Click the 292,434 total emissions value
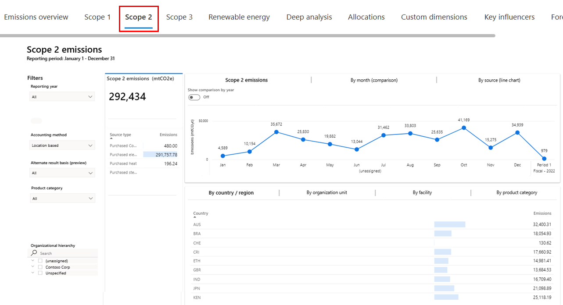The height and width of the screenshot is (305, 563). click(x=127, y=97)
